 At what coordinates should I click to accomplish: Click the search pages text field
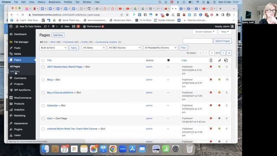(198, 41)
